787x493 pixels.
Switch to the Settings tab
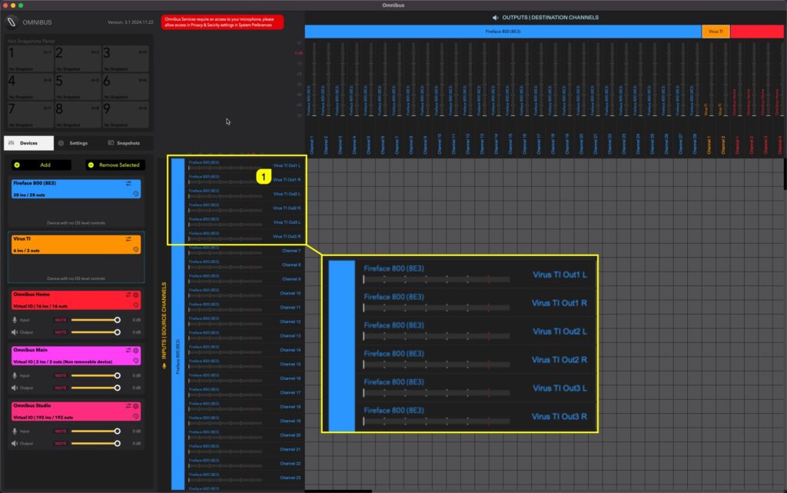77,142
